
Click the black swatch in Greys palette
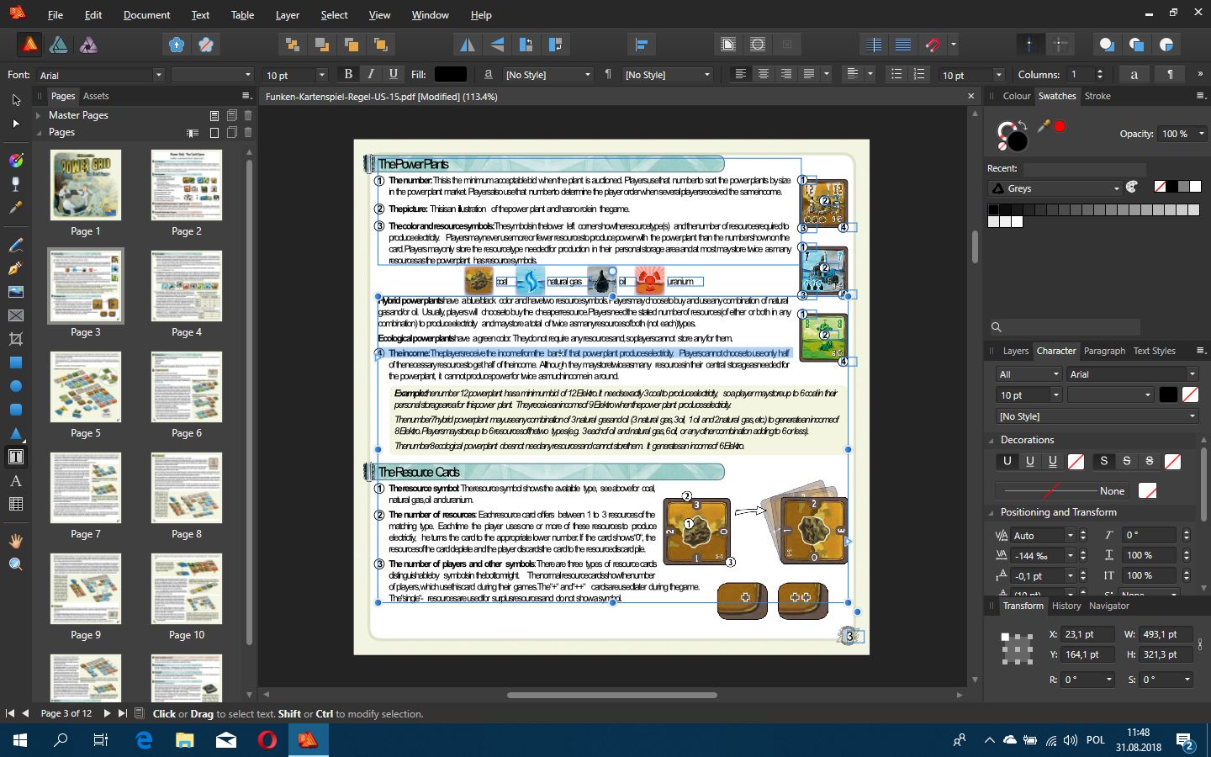coord(993,209)
